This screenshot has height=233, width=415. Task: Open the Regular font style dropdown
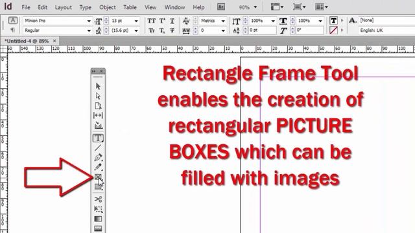[89, 30]
